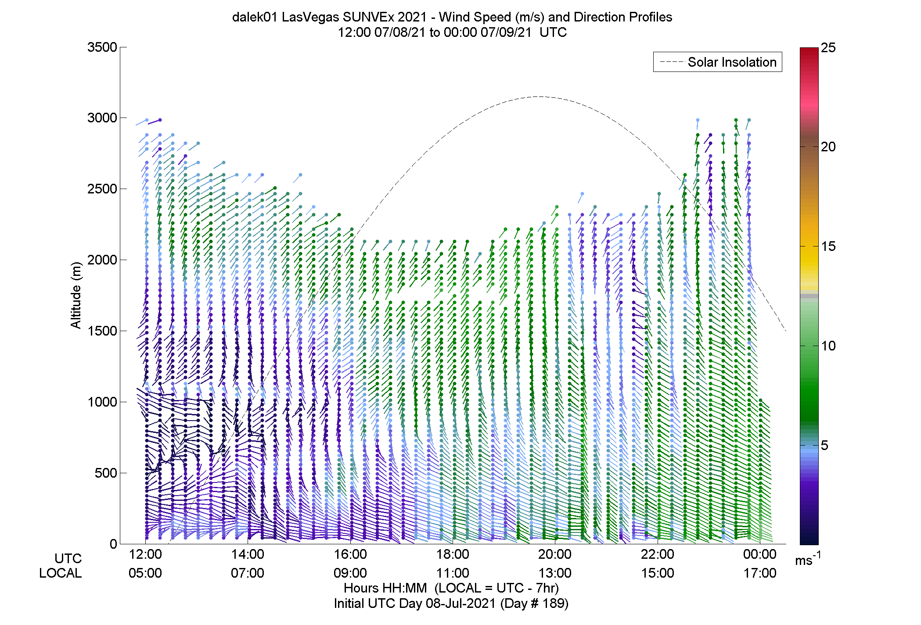Click the dark navy bottom of the colorbar
Image resolution: width=921 pixels, height=625 pixels.
(x=809, y=537)
